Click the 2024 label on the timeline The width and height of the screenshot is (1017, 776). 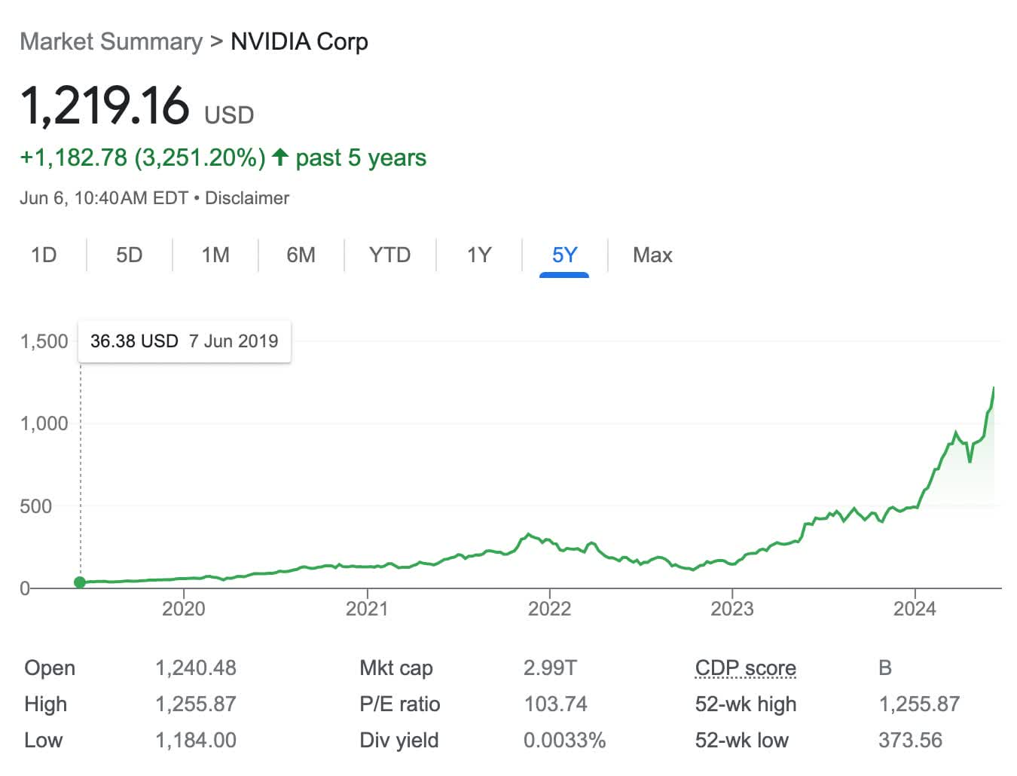(915, 609)
